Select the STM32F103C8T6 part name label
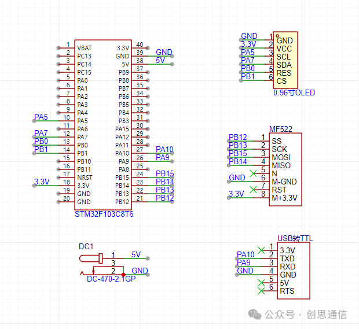The width and height of the screenshot is (359, 329). tap(104, 215)
